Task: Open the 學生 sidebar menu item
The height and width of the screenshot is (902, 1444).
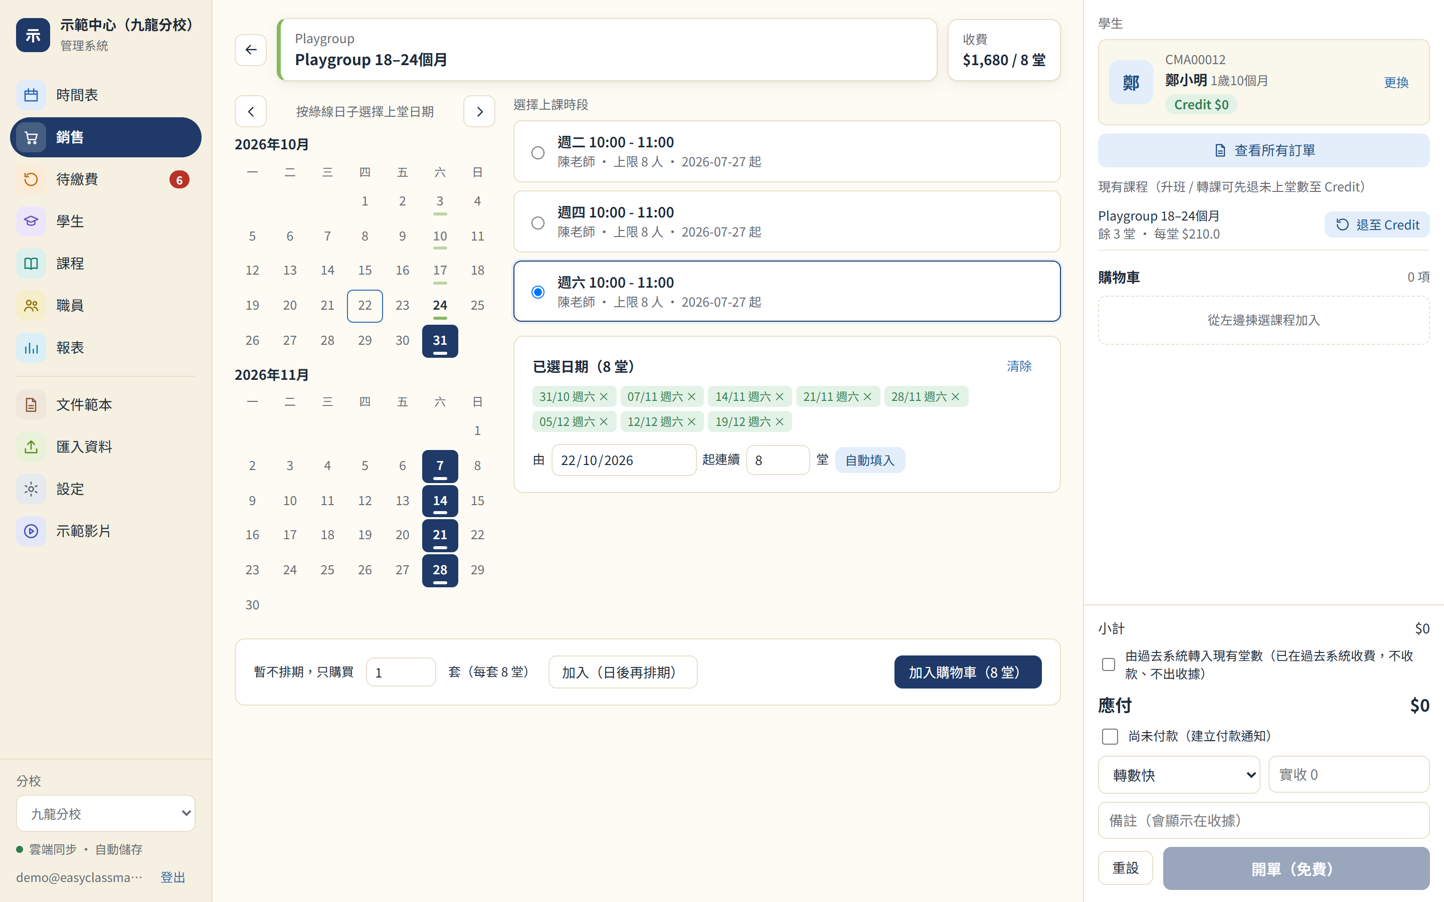Action: (x=106, y=221)
